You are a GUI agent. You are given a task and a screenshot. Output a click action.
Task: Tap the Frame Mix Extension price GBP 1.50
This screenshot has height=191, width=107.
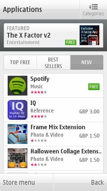[x=89, y=136]
